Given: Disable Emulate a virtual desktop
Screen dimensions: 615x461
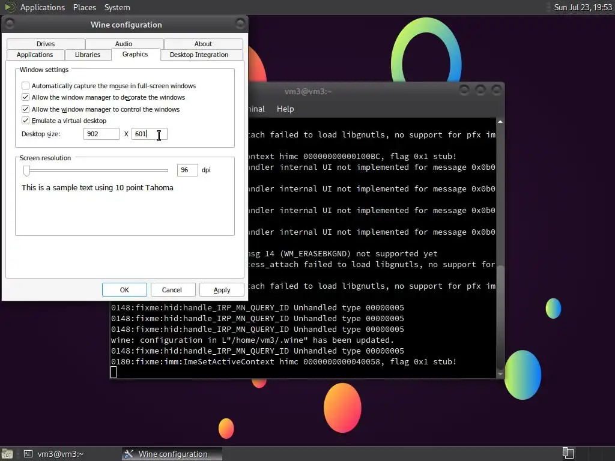Looking at the screenshot, I should pos(25,120).
